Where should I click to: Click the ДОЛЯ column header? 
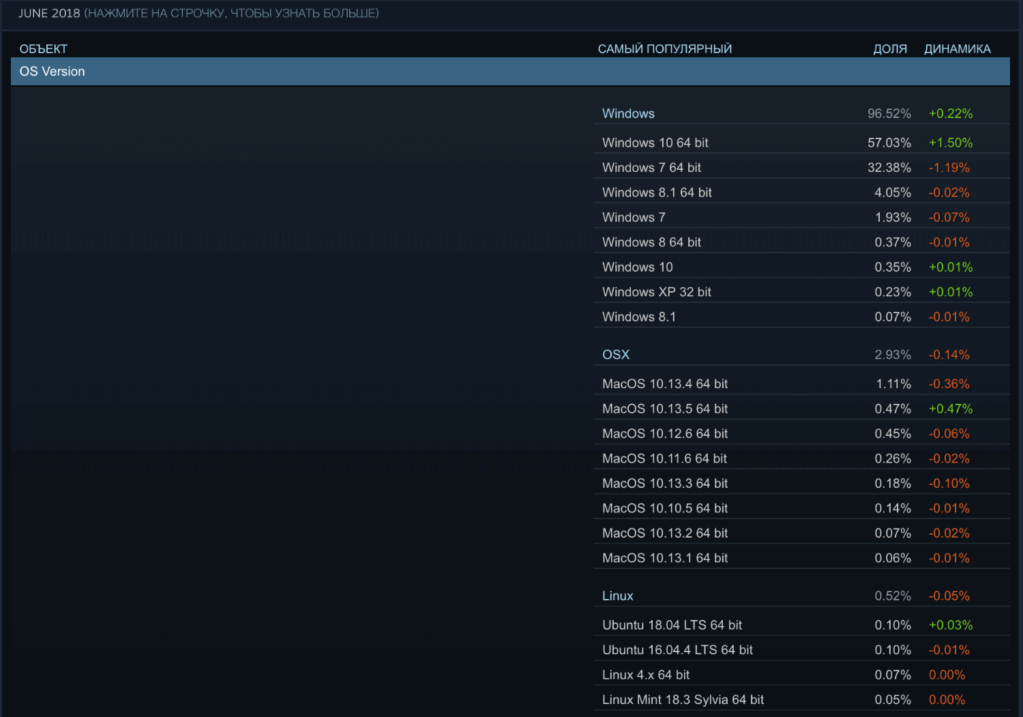click(x=890, y=49)
